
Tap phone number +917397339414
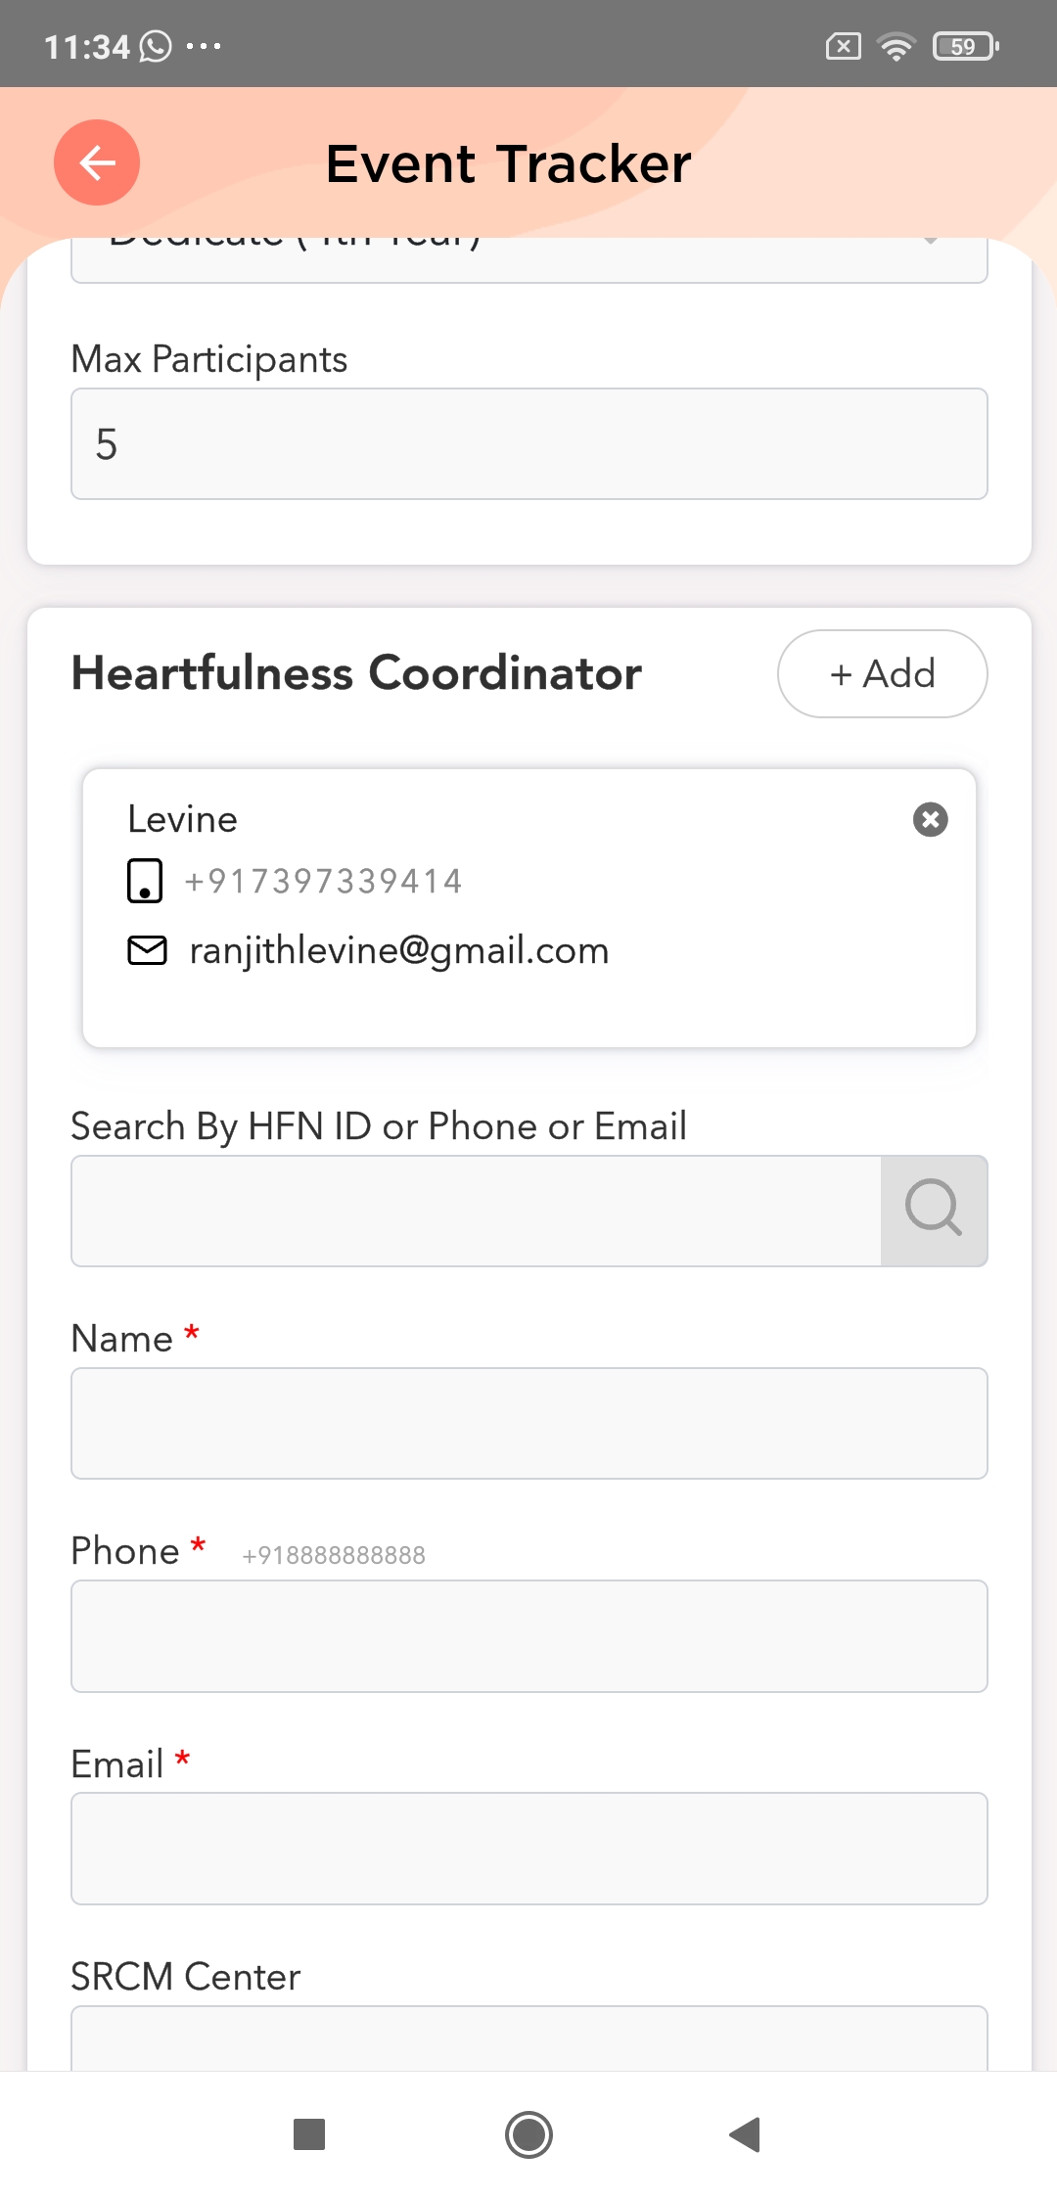pyautogui.click(x=323, y=881)
